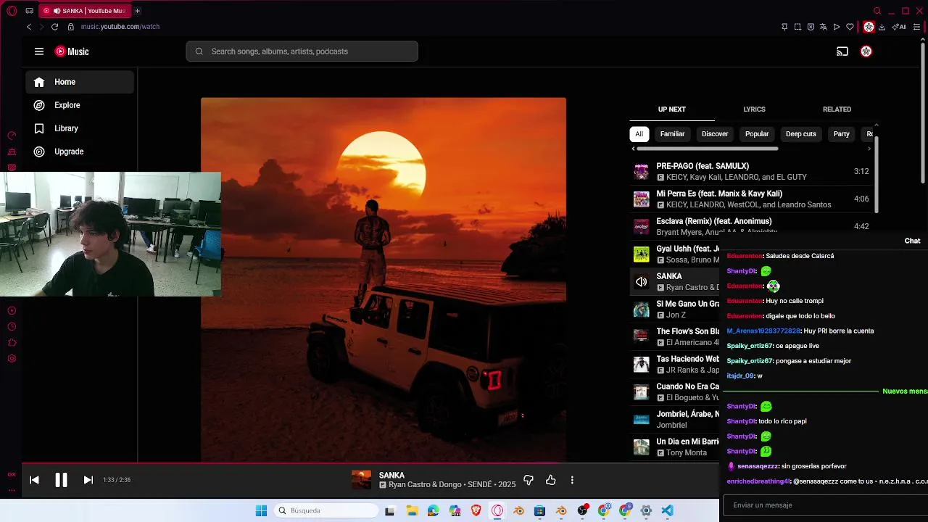The image size is (928, 522).
Task: Switch to the UP NEXT tab
Action: pos(671,109)
